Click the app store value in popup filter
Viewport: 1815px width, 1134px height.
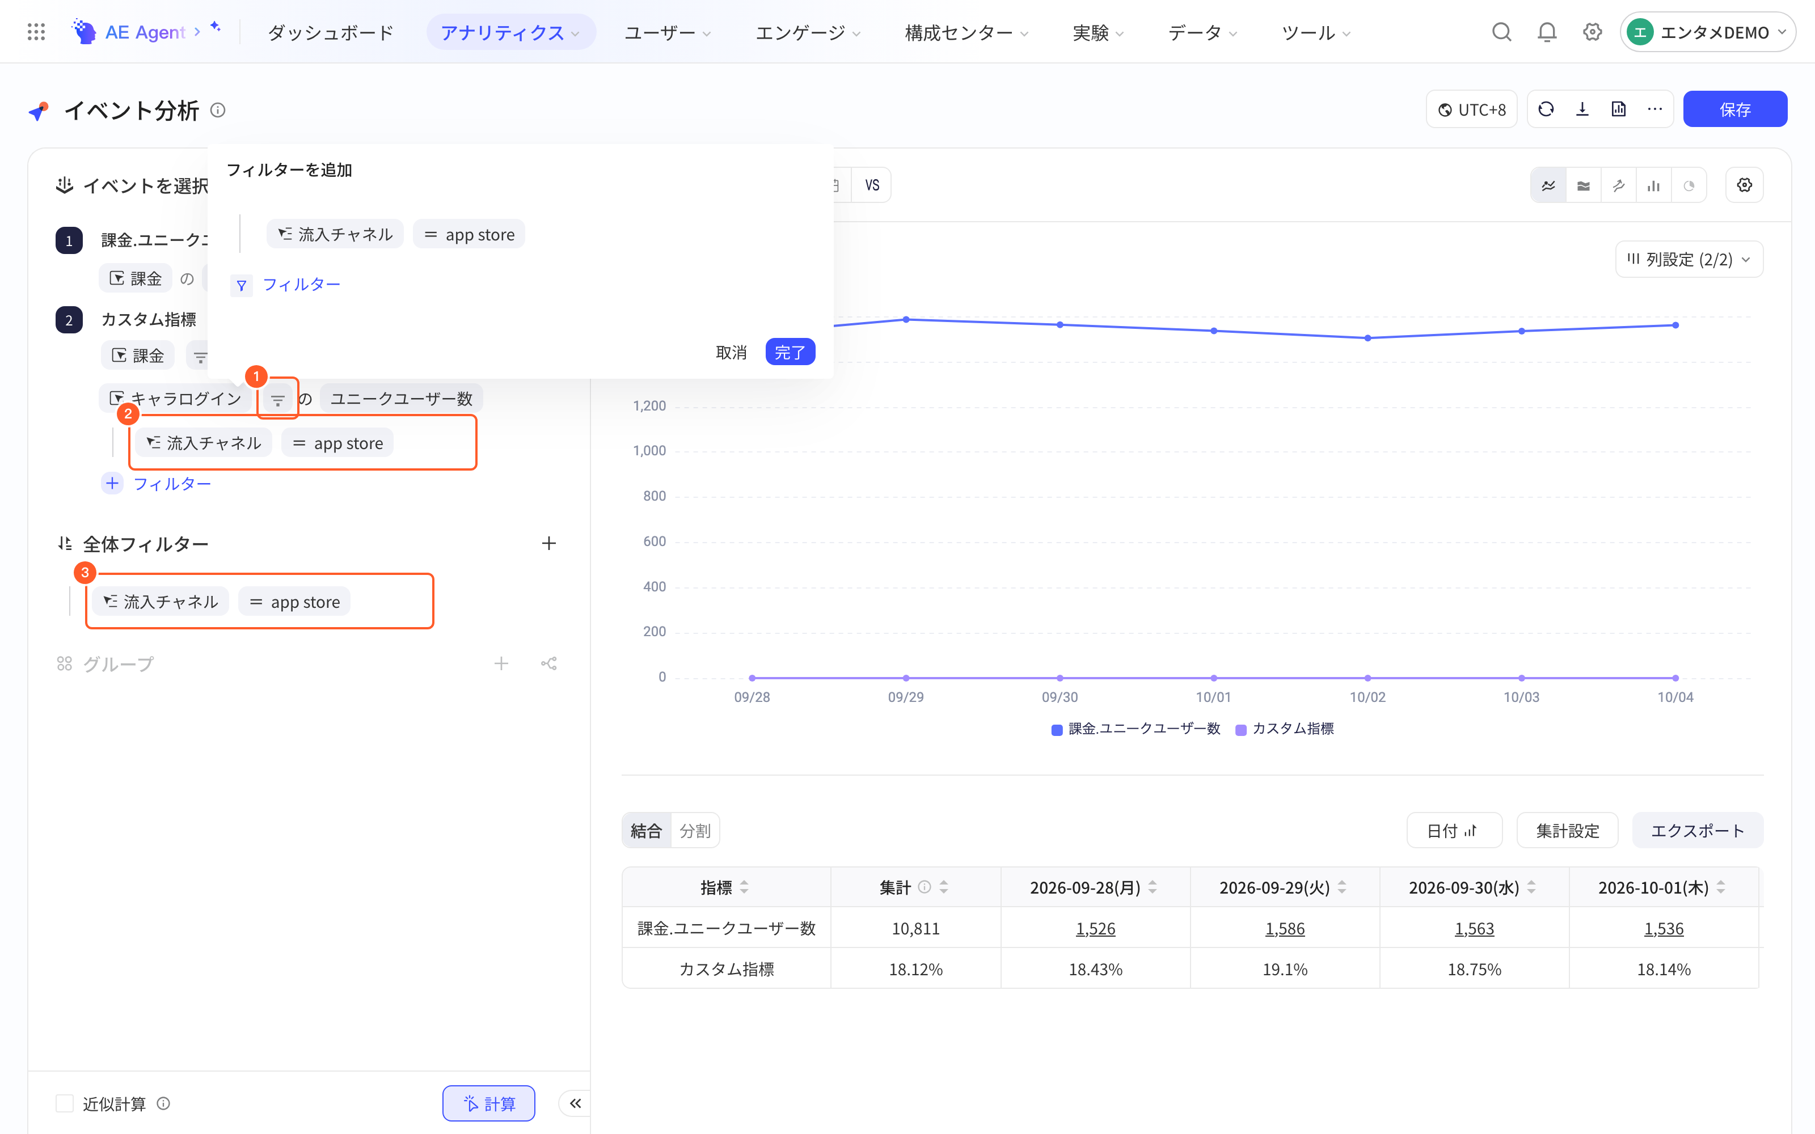point(468,234)
